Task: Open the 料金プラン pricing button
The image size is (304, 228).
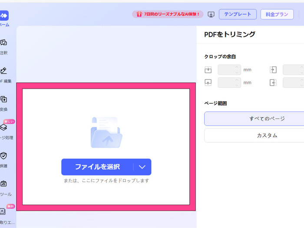Action: [x=277, y=14]
